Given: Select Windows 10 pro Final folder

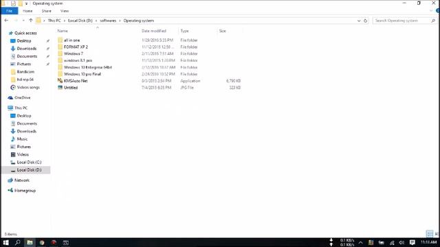Looking at the screenshot, I should pyautogui.click(x=82, y=74).
